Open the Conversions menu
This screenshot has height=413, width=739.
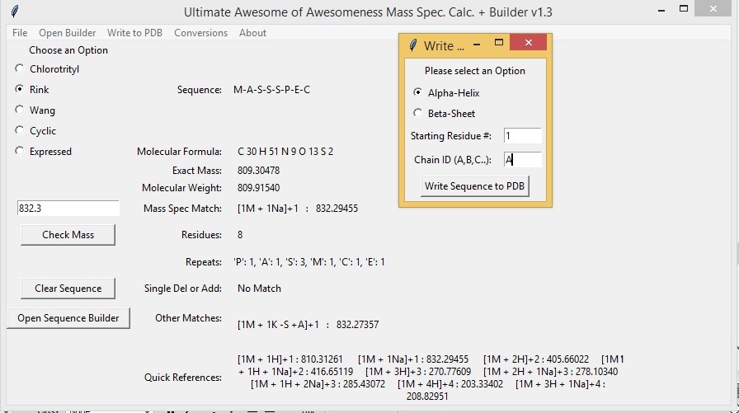tap(200, 33)
